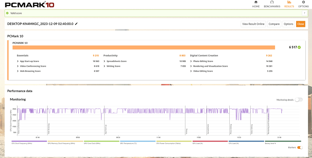The width and height of the screenshot is (312, 158).
Task: Click Digital Content Creation score 9 262
Action: tap(269, 56)
